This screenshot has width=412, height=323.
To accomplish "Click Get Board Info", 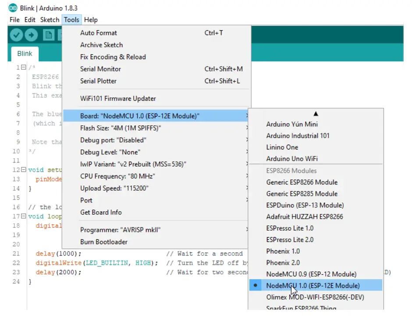I will click(156, 213).
